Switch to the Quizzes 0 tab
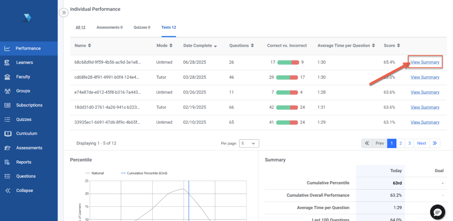The height and width of the screenshot is (221, 453). coord(142,27)
